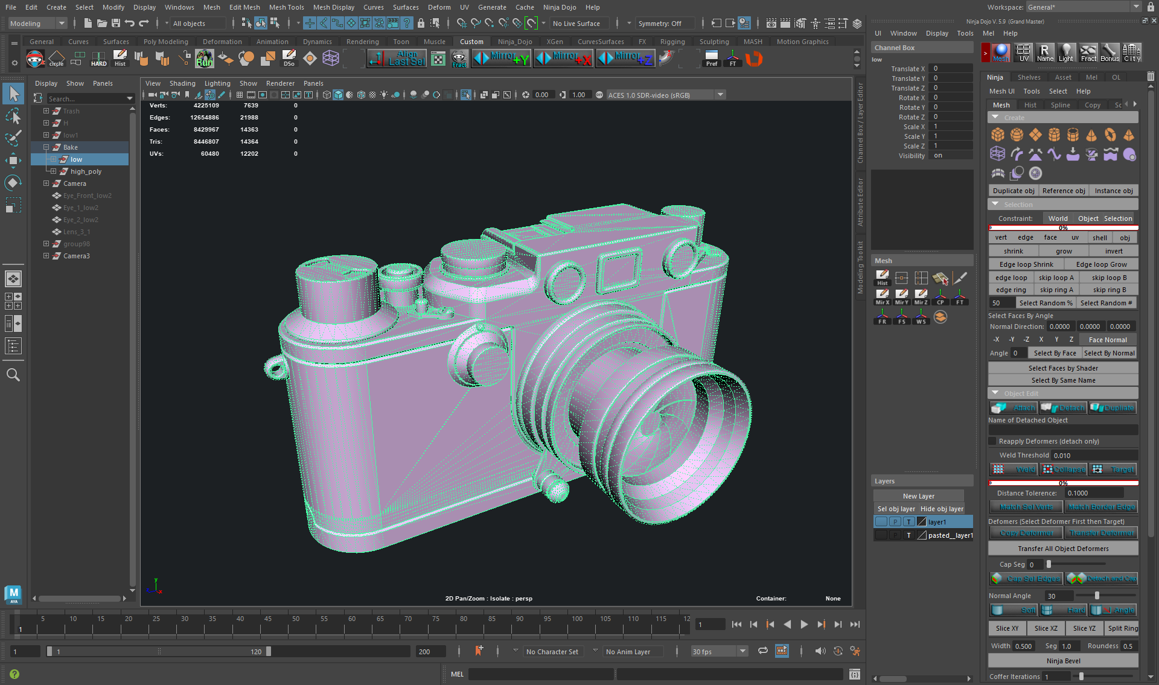
Task: Click the New Layer button
Action: 918,495
